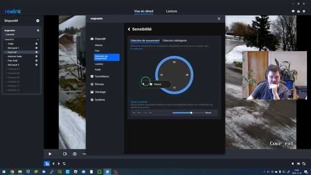This screenshot has width=311, height=175.
Task: Open majestein device settings gear
Action: (38, 31)
